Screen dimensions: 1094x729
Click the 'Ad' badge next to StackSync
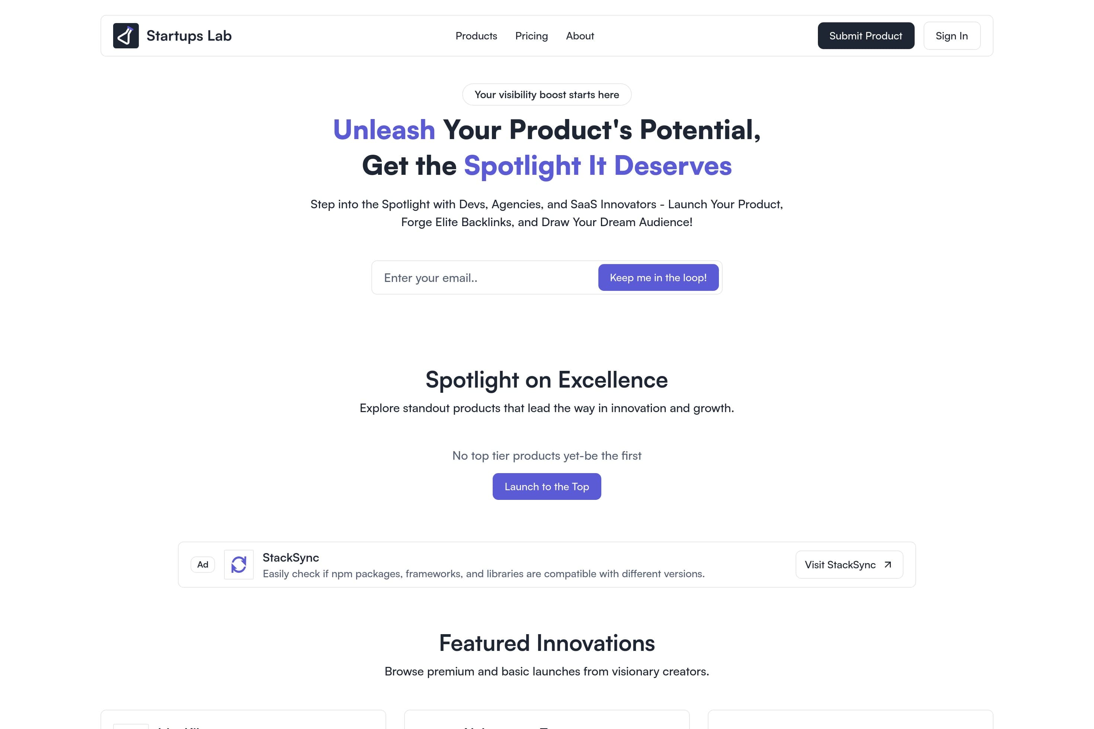[203, 565]
